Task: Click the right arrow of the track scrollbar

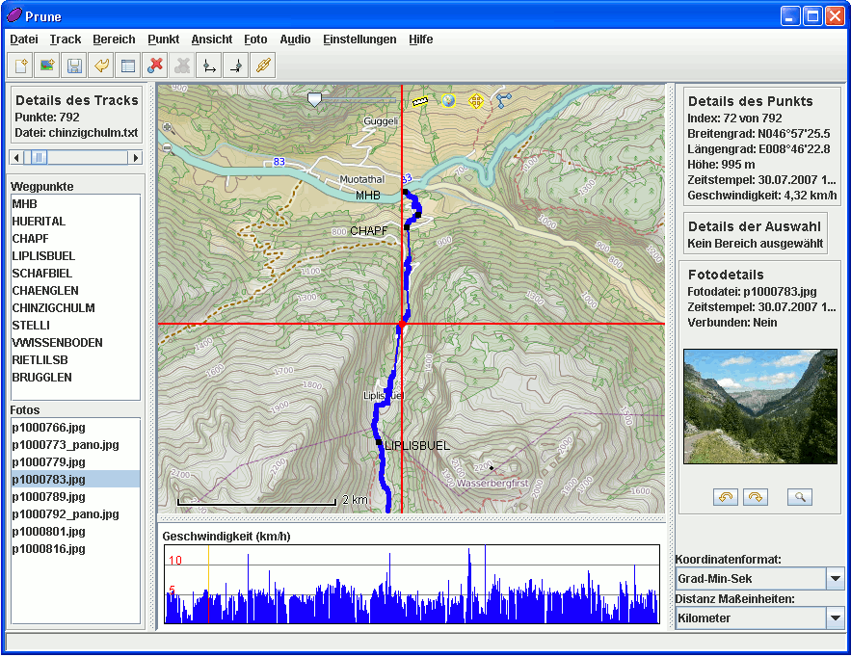Action: (135, 157)
